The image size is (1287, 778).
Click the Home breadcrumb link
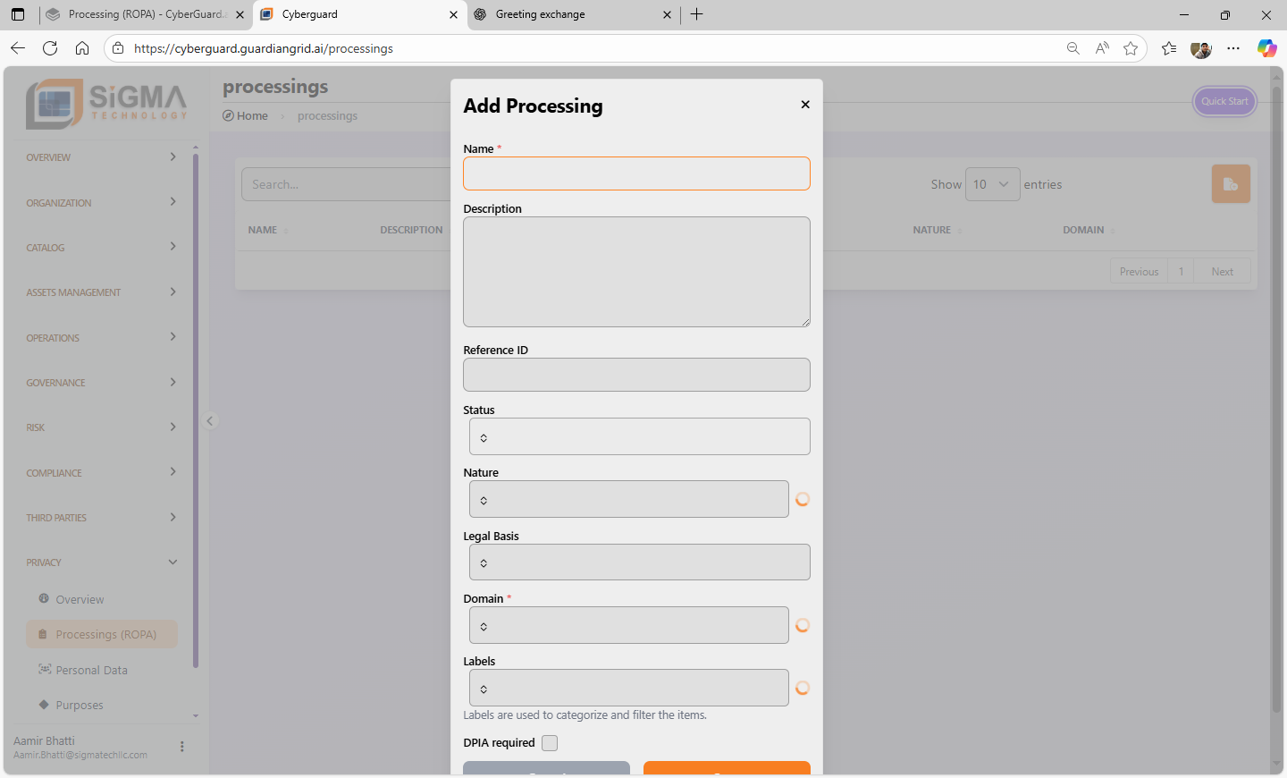point(252,116)
